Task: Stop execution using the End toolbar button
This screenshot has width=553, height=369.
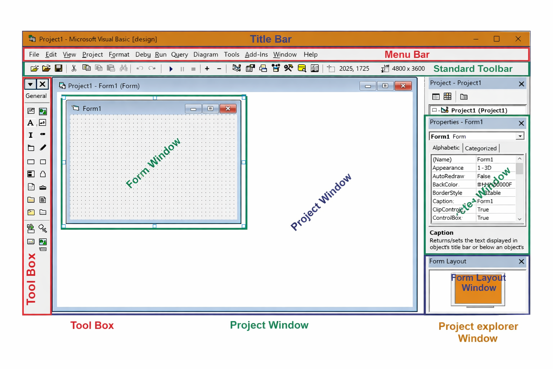Action: click(x=193, y=69)
